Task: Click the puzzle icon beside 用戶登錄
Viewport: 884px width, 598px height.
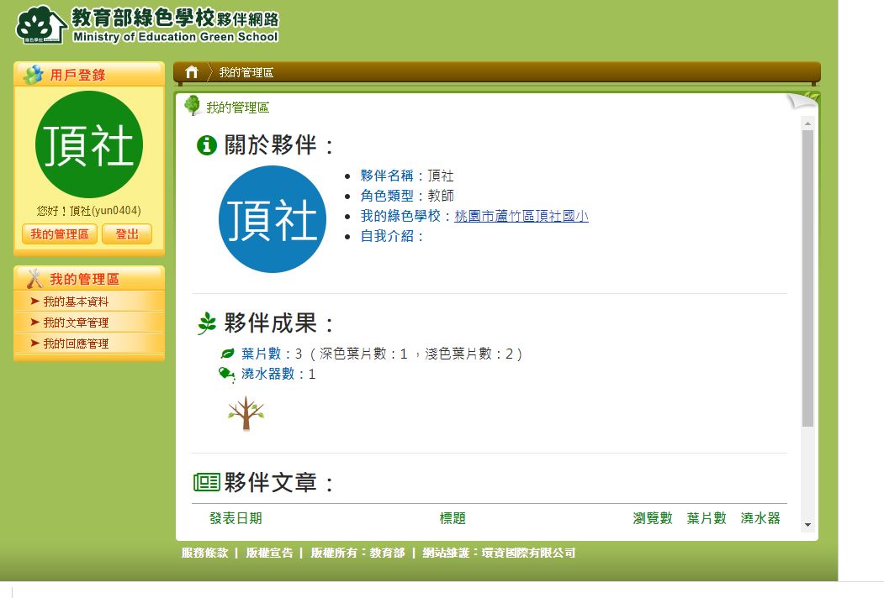Action: [x=34, y=75]
